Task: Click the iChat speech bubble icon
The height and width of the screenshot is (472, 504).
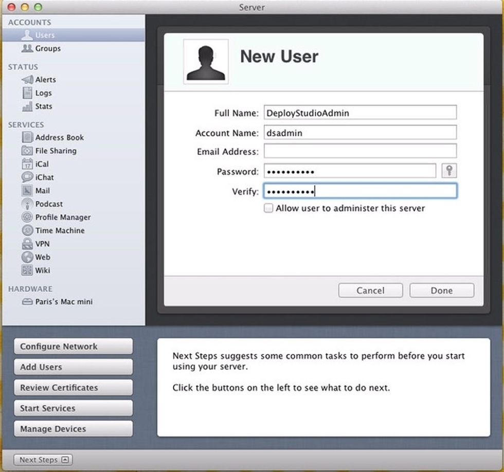Action: tap(27, 177)
